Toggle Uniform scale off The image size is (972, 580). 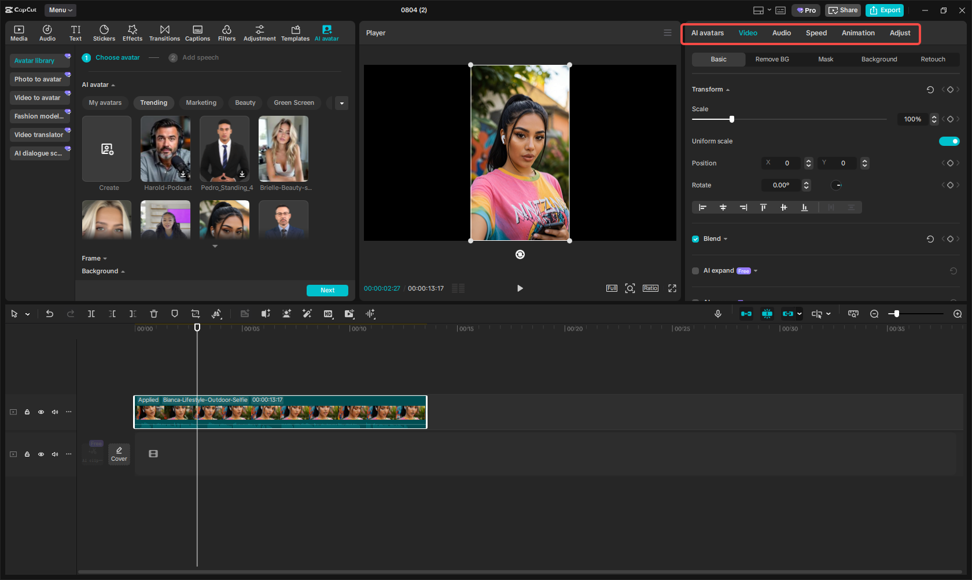[x=949, y=141]
